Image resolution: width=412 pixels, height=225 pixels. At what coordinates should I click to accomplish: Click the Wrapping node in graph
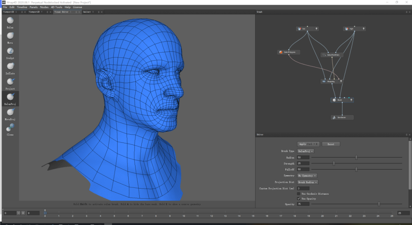[330, 81]
